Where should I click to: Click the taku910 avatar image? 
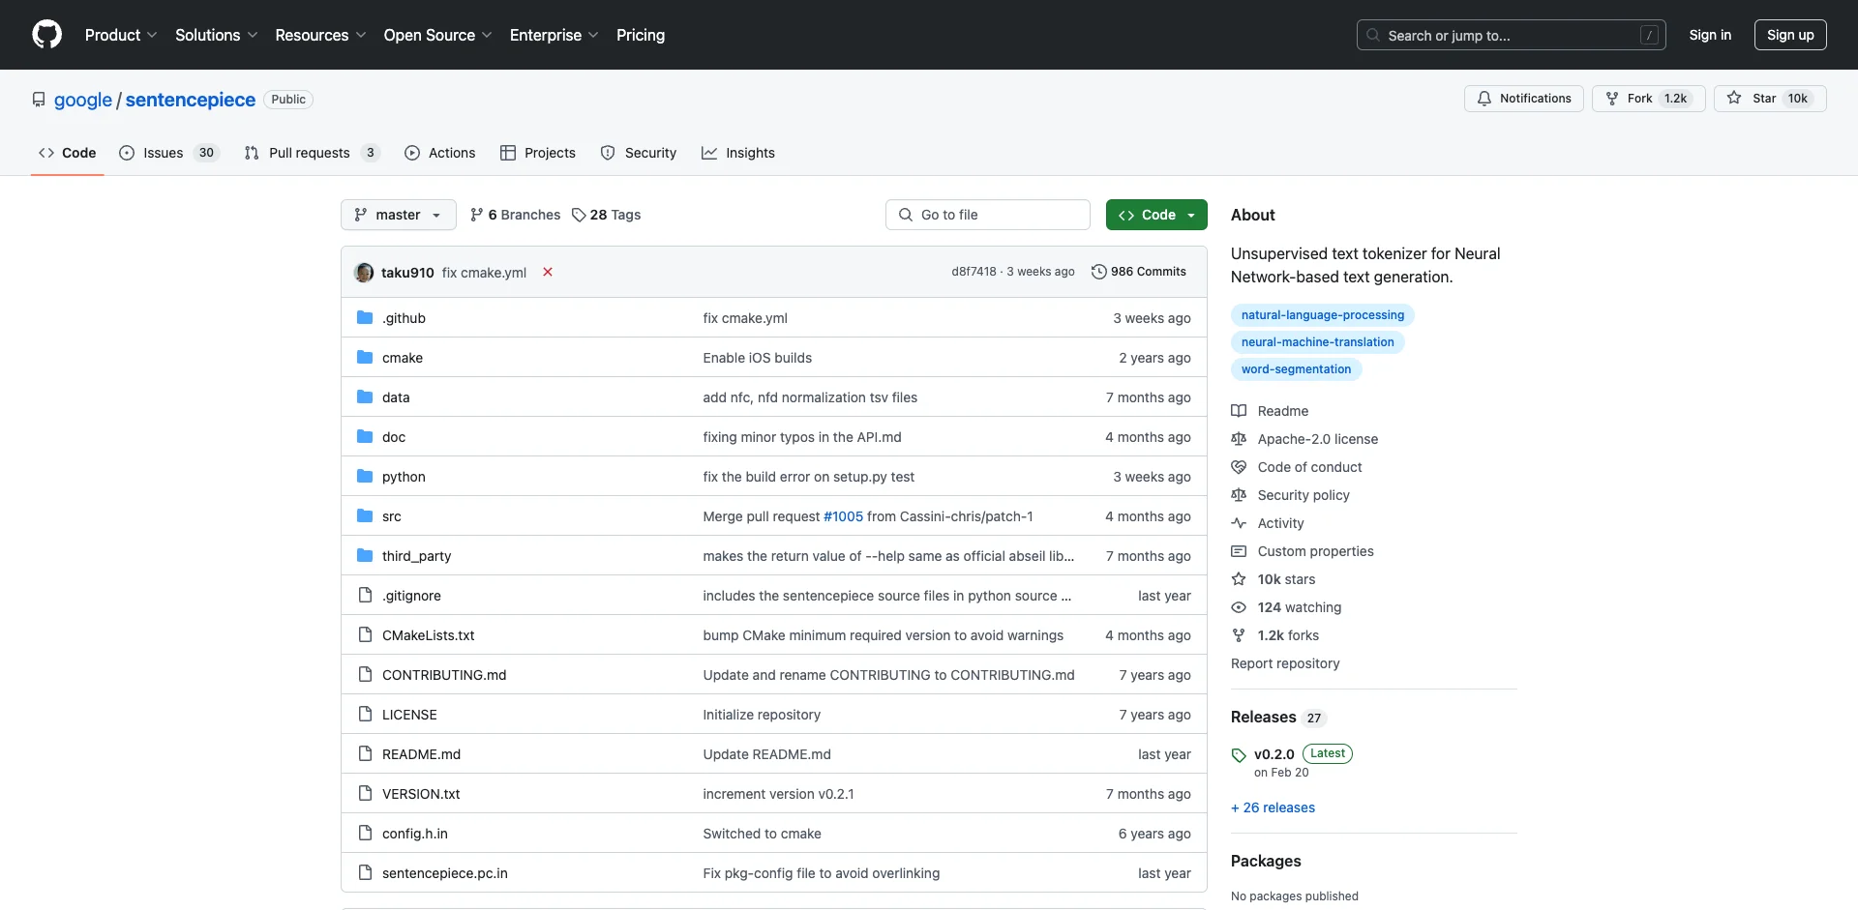pos(364,273)
